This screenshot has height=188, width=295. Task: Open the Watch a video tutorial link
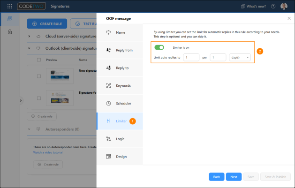tap(48, 152)
